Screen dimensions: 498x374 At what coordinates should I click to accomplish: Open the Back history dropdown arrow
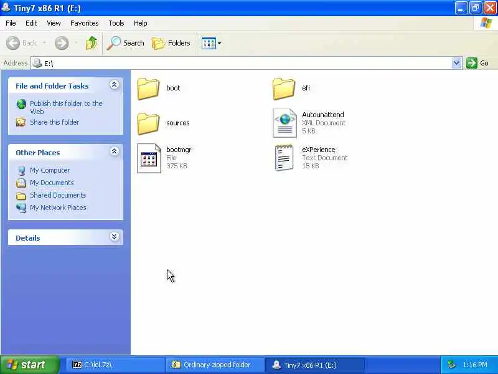point(44,42)
